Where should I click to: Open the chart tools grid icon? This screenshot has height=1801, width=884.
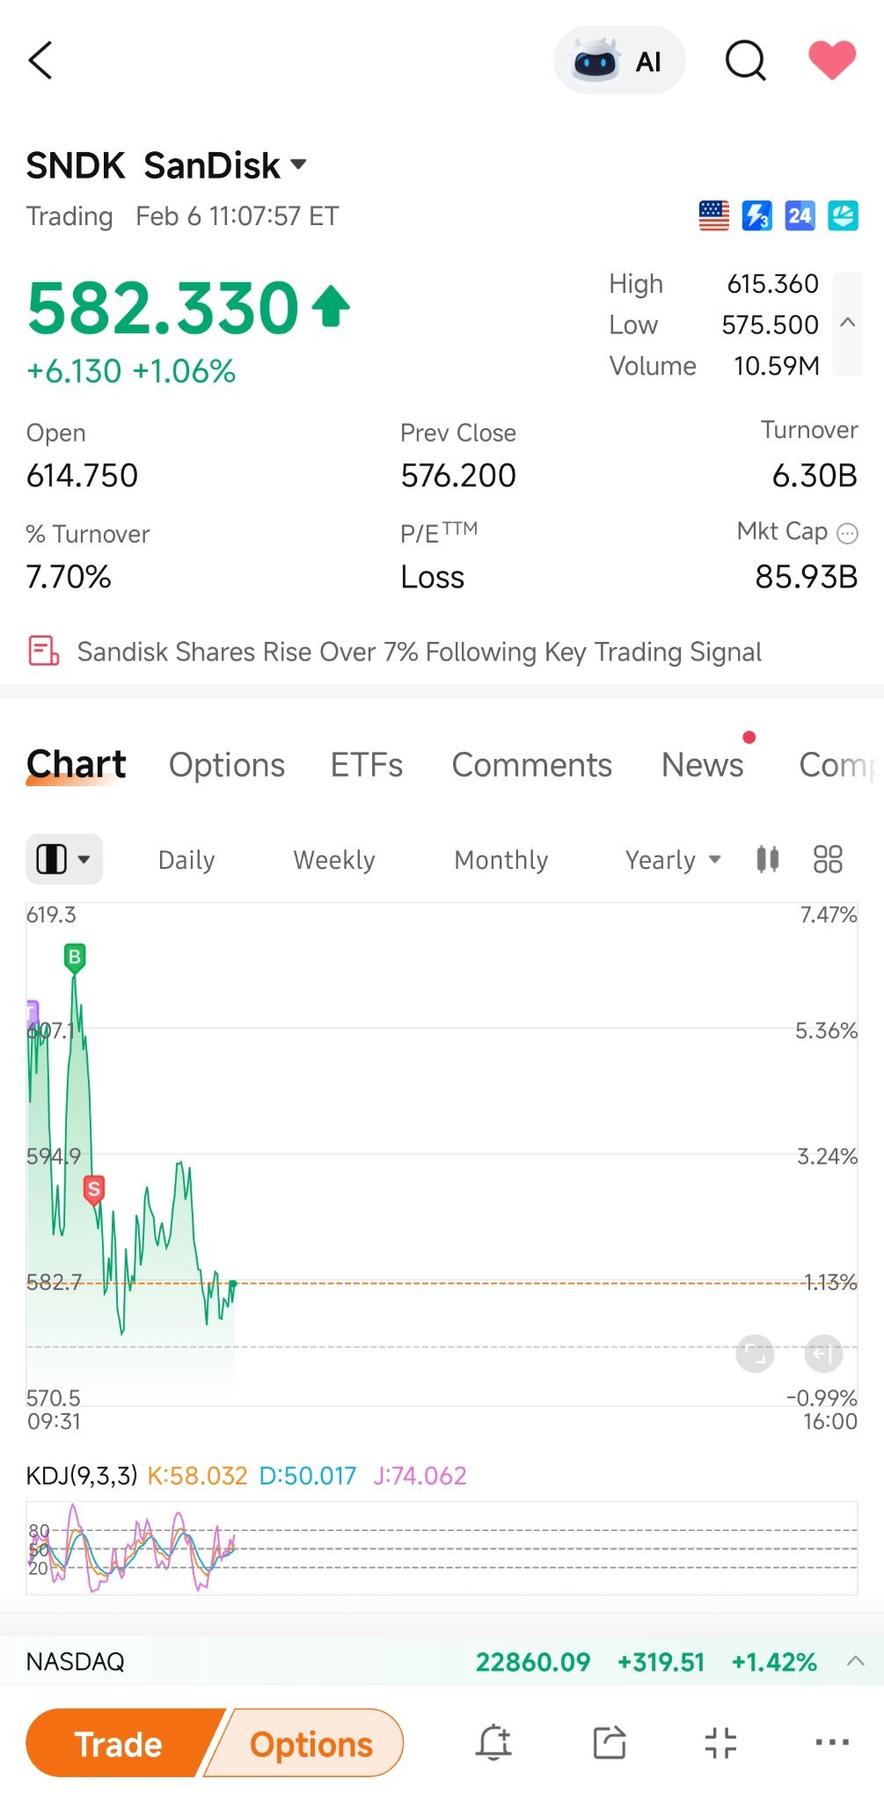pos(828,859)
